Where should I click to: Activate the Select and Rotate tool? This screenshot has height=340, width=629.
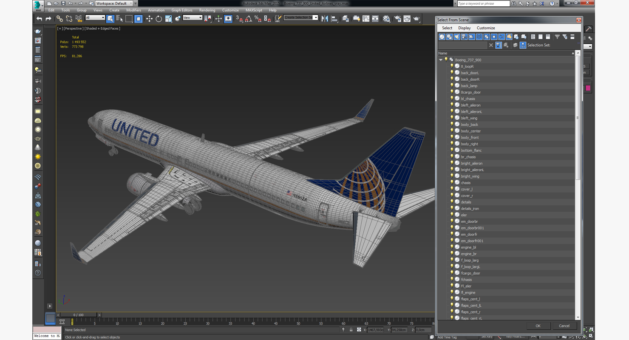[x=159, y=19]
